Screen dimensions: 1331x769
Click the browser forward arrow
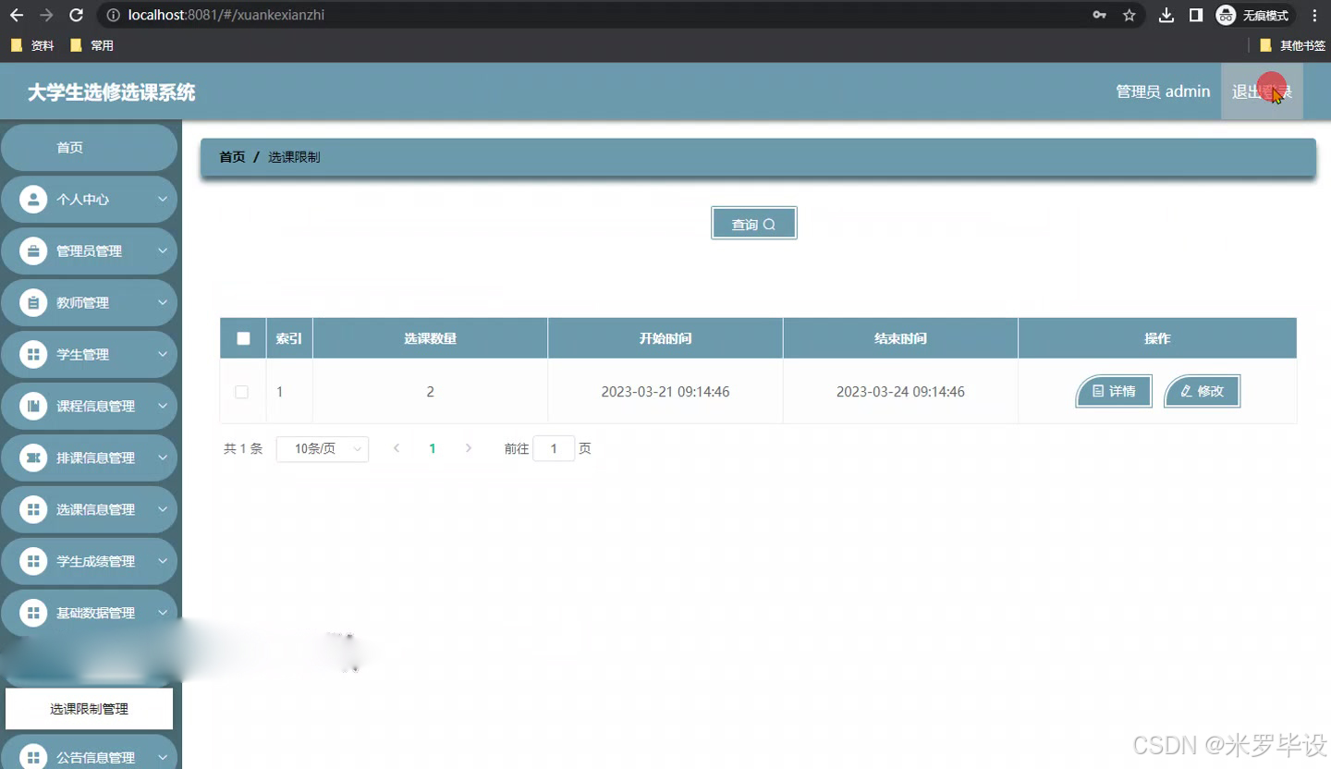pyautogui.click(x=46, y=15)
